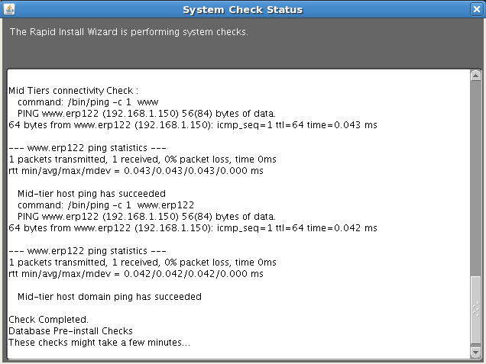Image resolution: width=486 pixels, height=364 pixels.
Task: Click the scrollbar down arrow
Action: 475,351
